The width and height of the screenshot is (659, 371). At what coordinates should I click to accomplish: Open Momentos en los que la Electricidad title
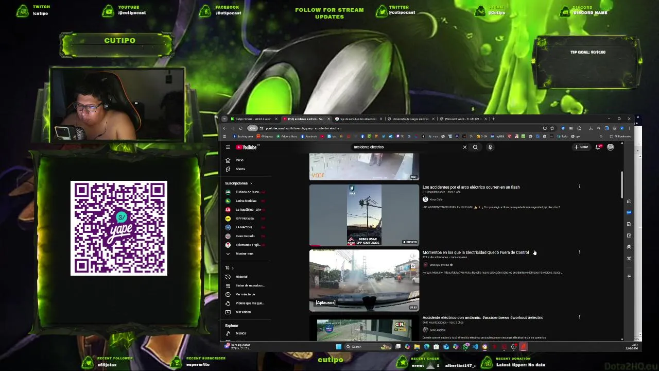click(476, 252)
